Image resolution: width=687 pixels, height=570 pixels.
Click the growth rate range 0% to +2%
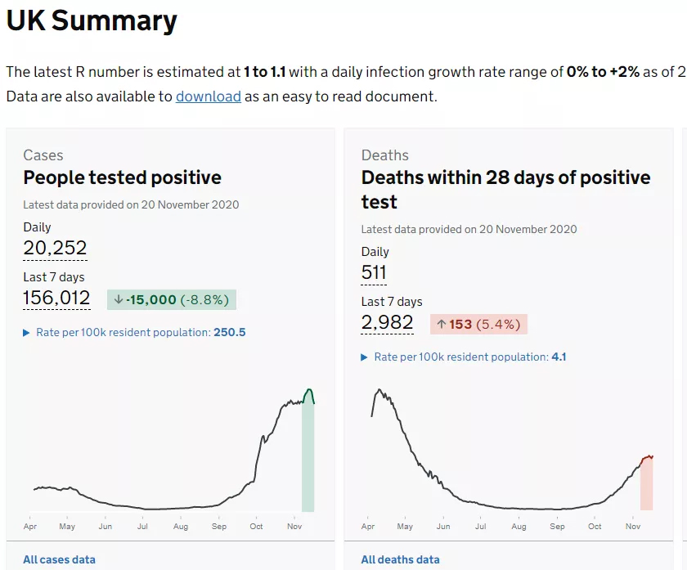coord(603,72)
